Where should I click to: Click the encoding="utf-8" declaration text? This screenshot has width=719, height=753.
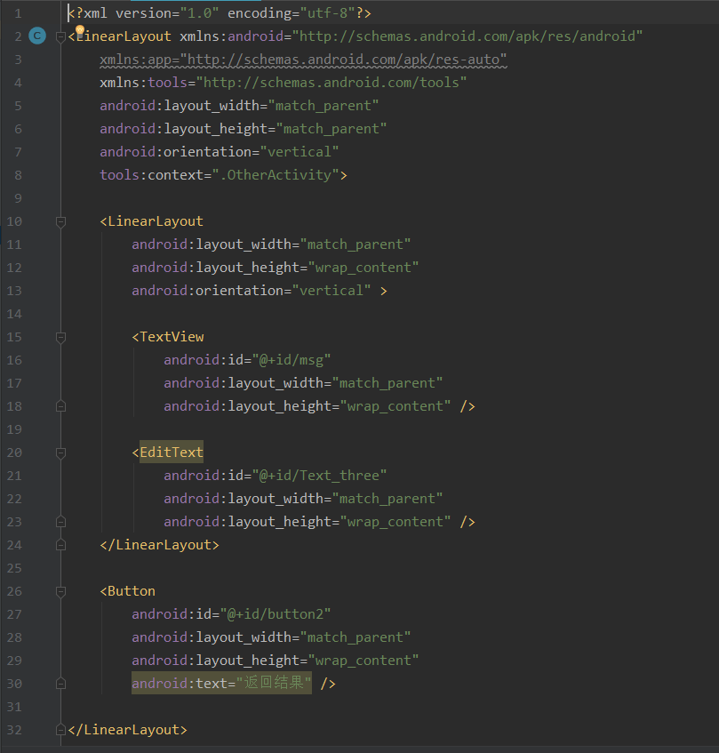[x=292, y=13]
